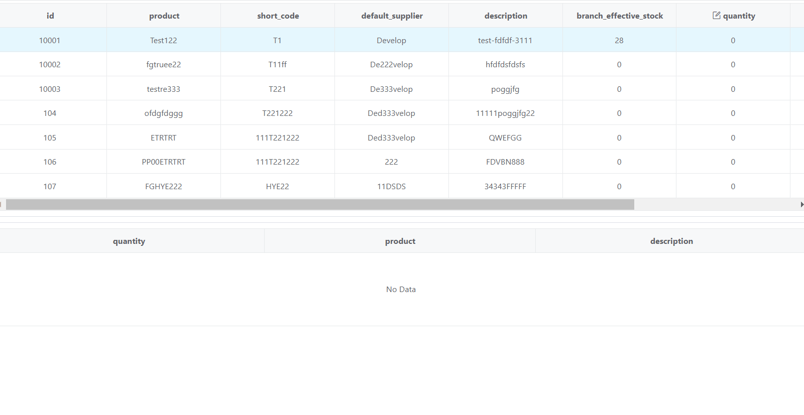804x415 pixels.
Task: Click the FDVBN888 description cell
Action: tap(505, 162)
